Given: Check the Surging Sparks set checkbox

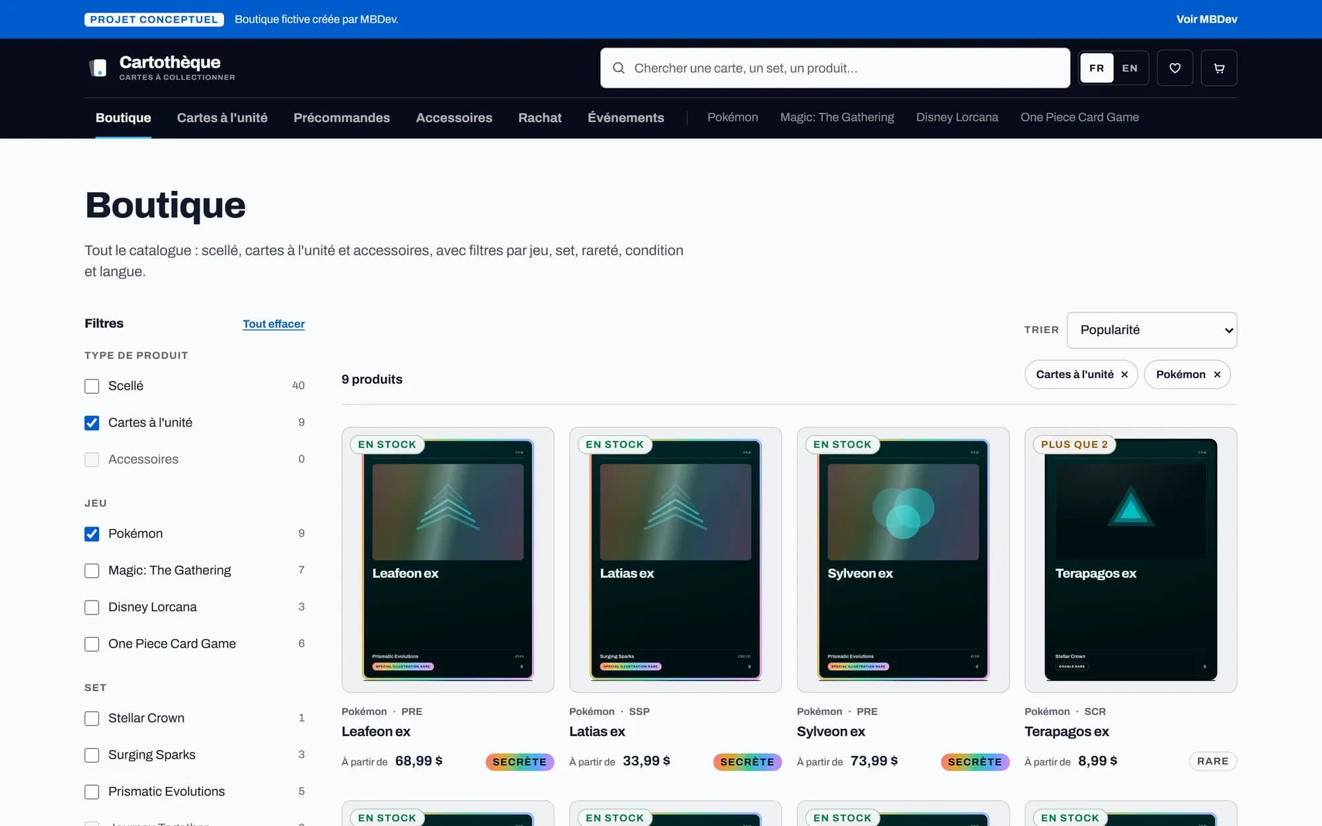Looking at the screenshot, I should 92,755.
